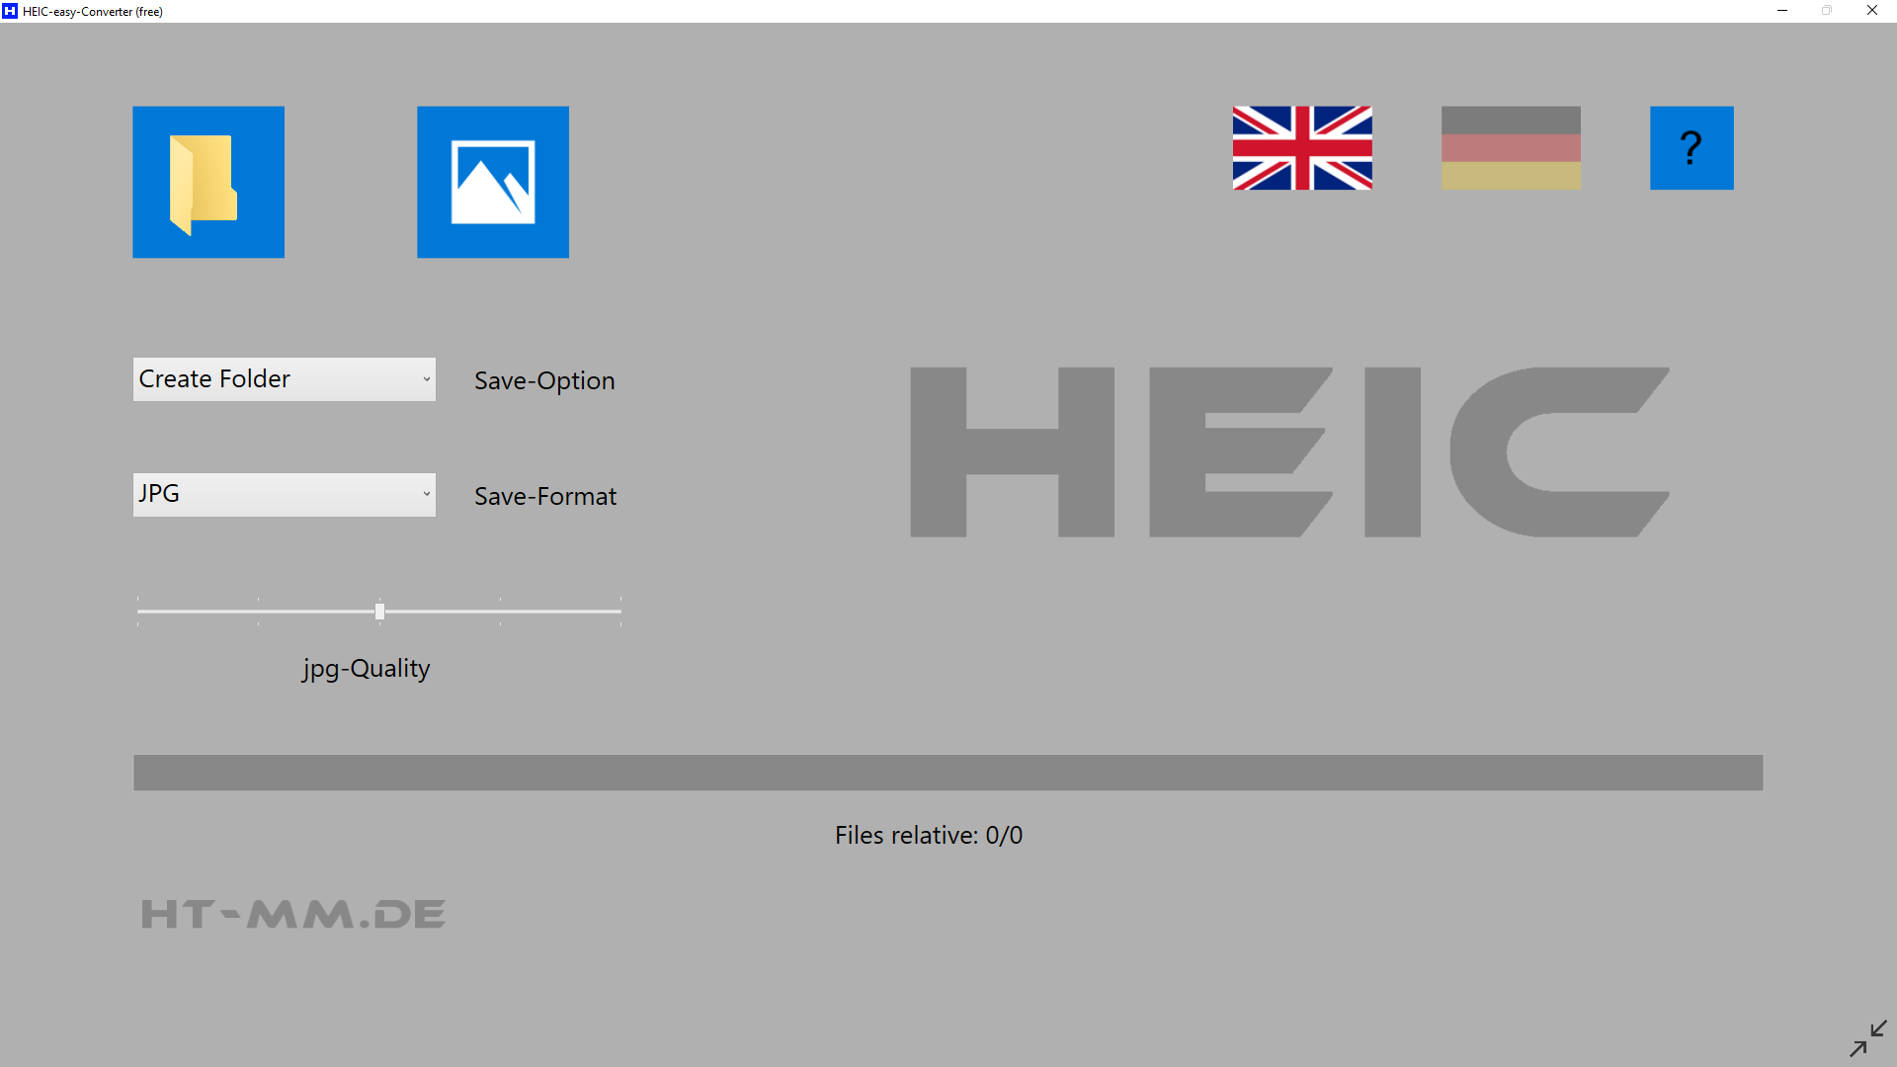1897x1067 pixels.
Task: Switch interface language to German flag
Action: point(1510,147)
